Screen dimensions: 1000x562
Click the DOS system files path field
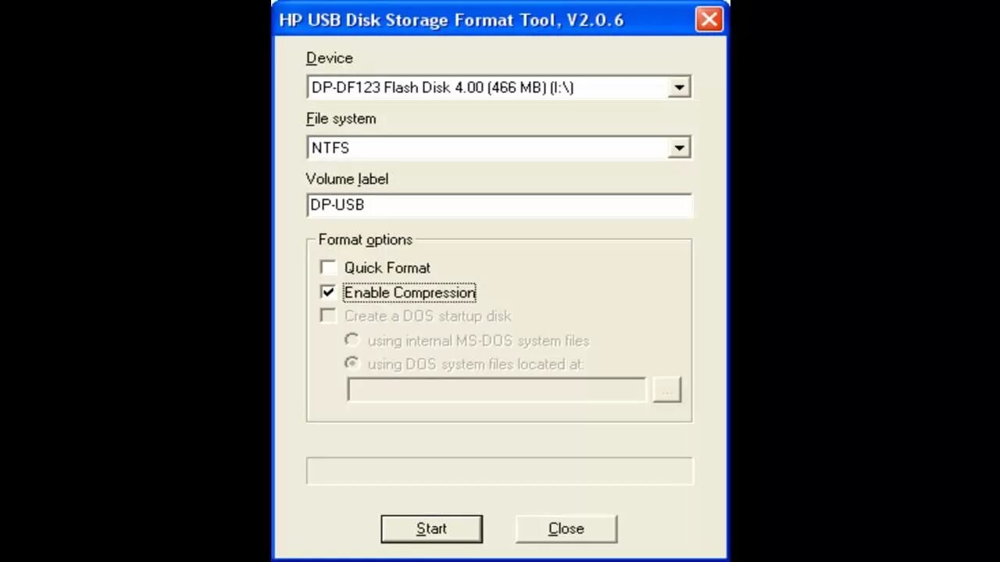497,389
